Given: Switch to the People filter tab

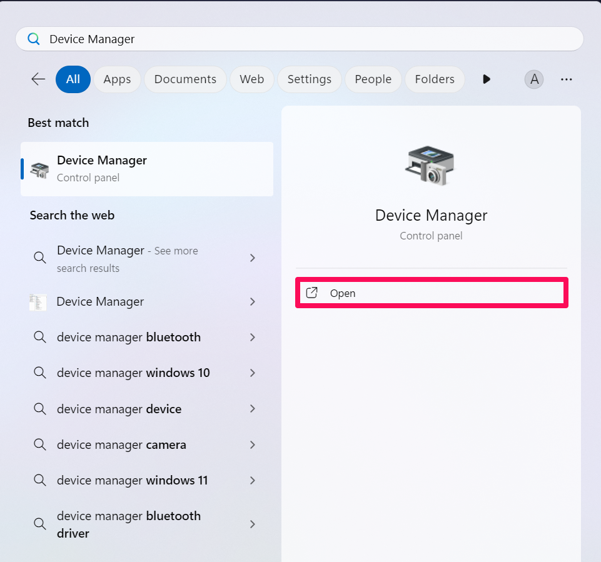Looking at the screenshot, I should 373,79.
